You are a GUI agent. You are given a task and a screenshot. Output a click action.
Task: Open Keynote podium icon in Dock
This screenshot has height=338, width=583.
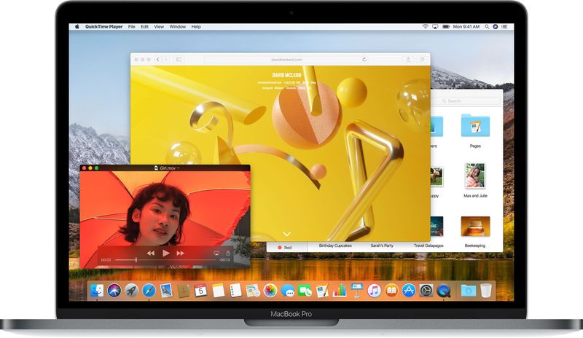coord(357,291)
